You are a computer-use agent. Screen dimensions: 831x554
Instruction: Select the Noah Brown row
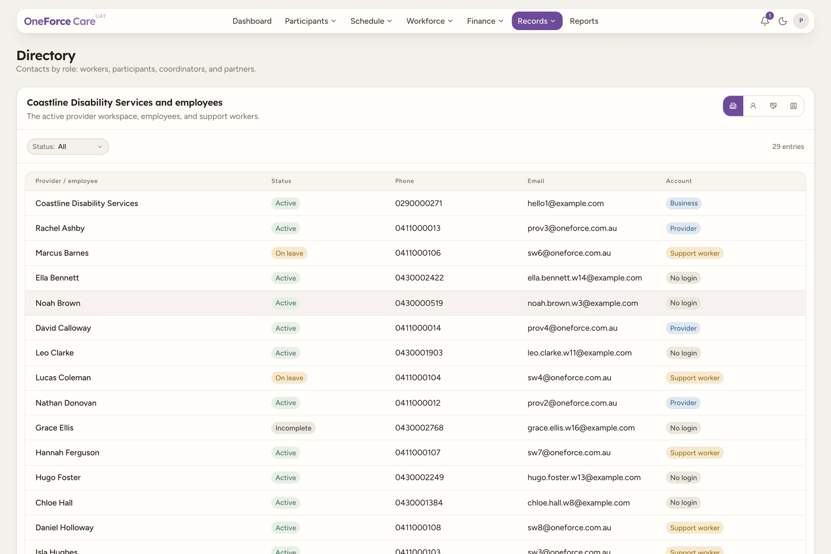[415, 303]
